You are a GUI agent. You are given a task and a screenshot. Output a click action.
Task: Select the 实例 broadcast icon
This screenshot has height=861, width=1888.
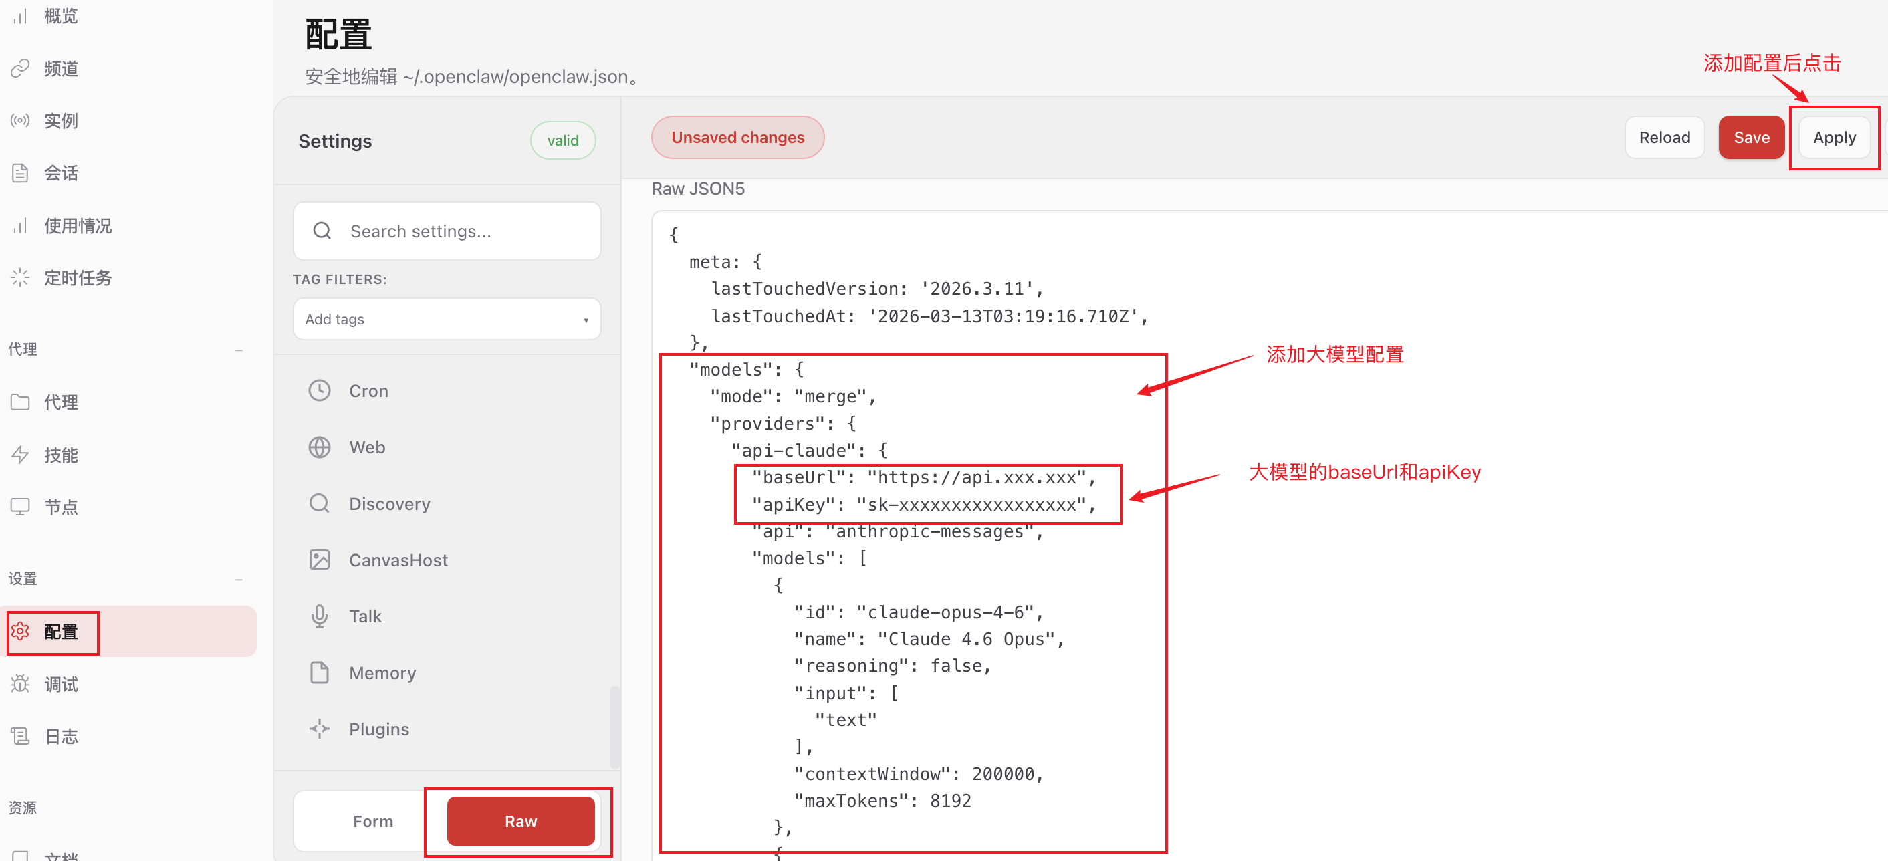coord(20,120)
